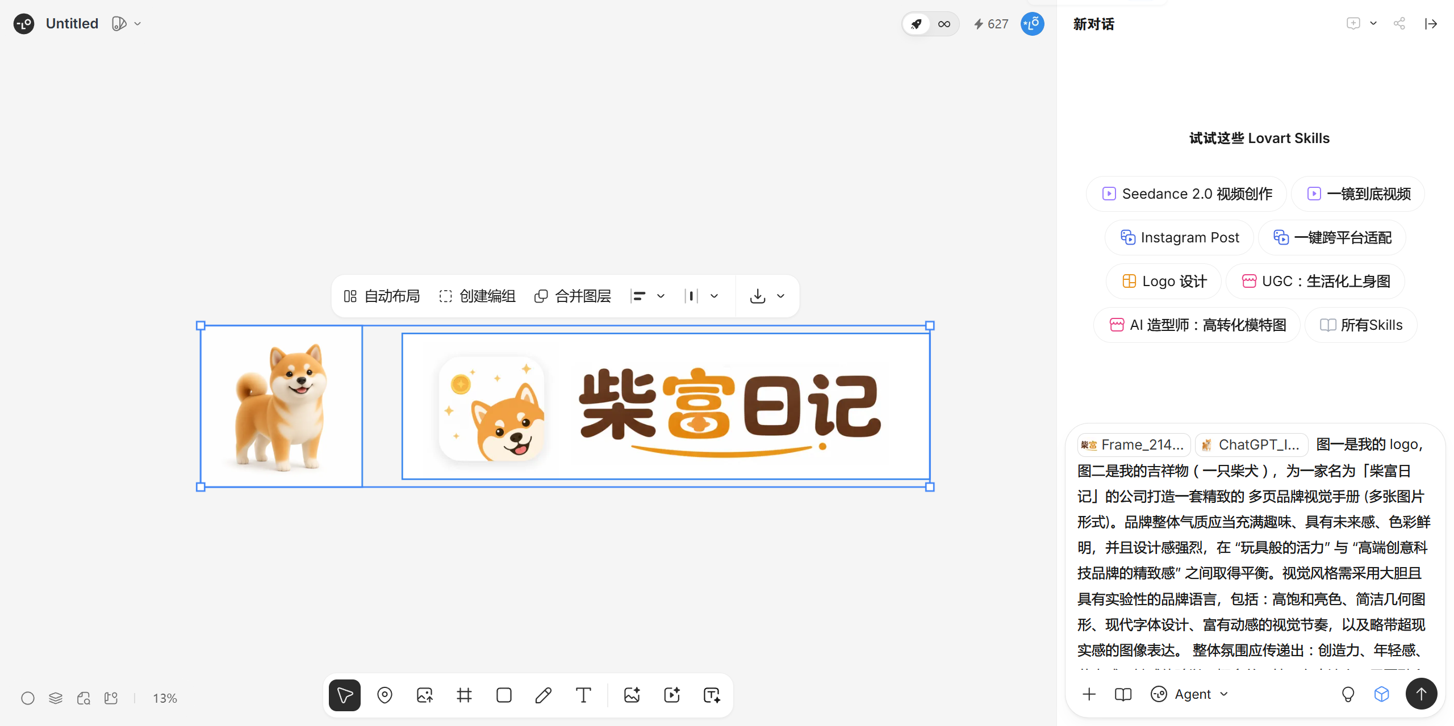Choose the frame grid tool
This screenshot has height=726, width=1454.
[x=464, y=695]
